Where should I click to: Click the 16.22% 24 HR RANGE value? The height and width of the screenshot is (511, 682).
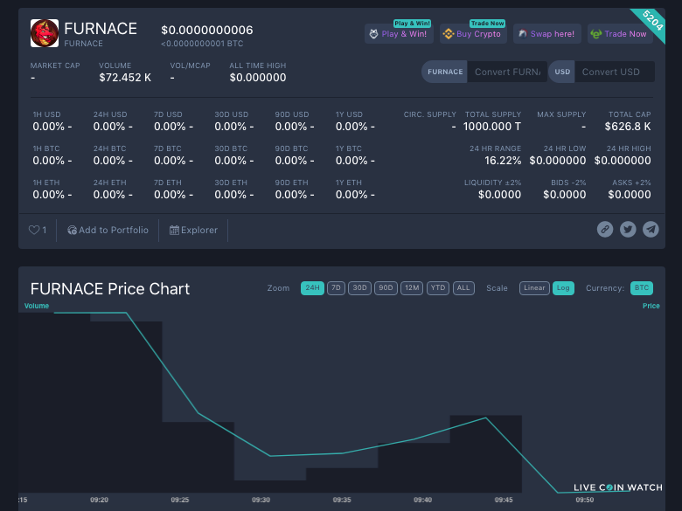tap(503, 161)
